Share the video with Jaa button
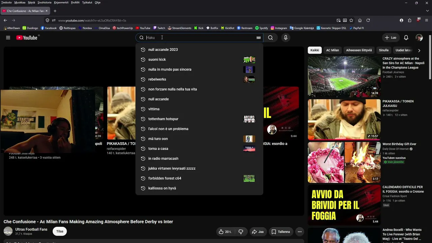This screenshot has width=432, height=243. 258,232
